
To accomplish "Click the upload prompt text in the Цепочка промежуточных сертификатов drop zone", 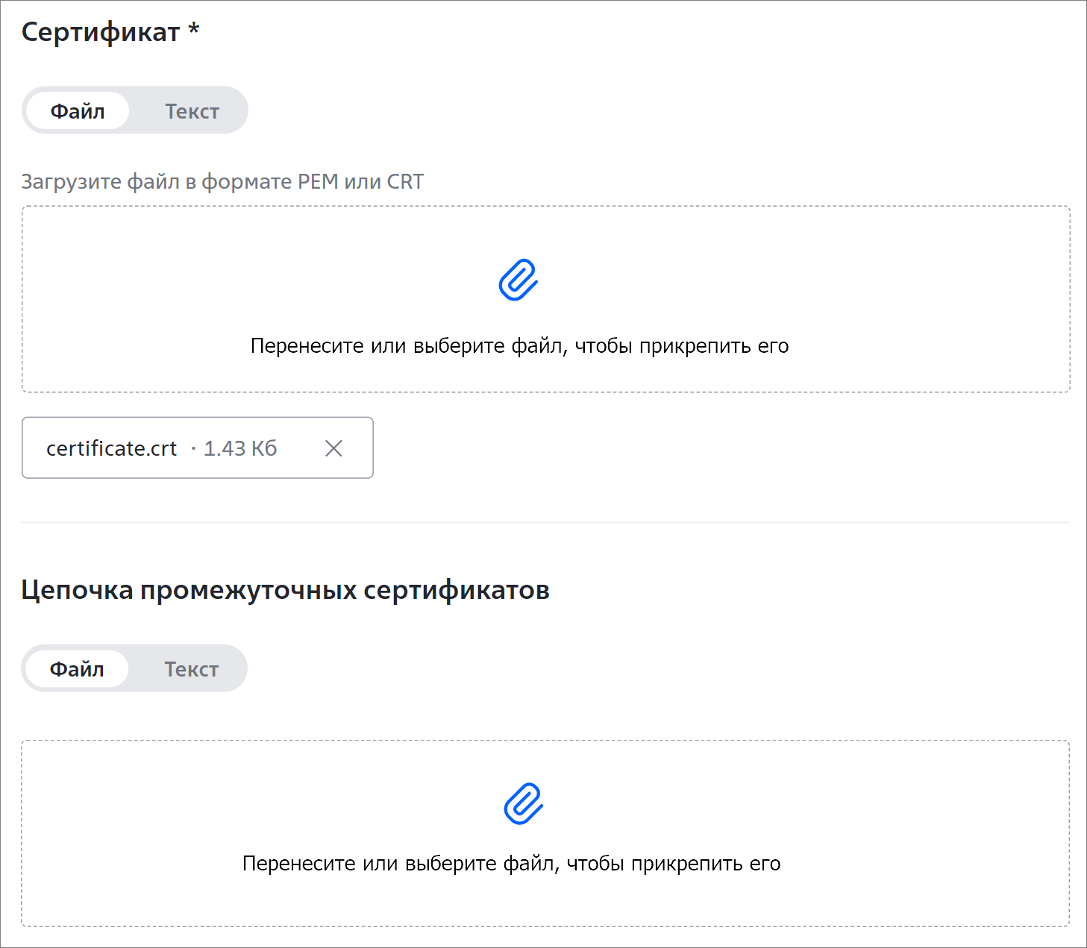I will (511, 864).
